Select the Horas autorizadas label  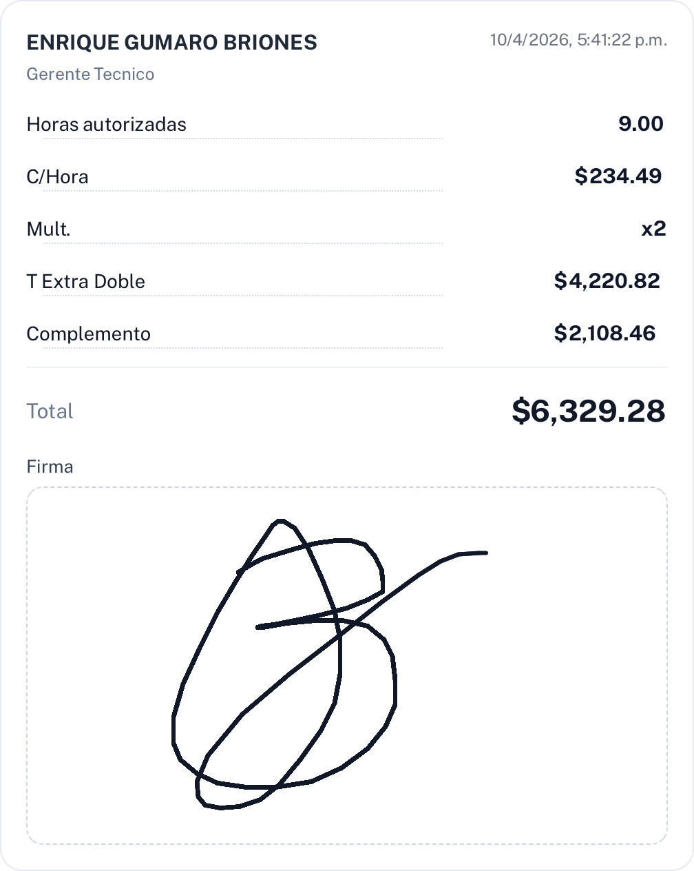click(106, 125)
